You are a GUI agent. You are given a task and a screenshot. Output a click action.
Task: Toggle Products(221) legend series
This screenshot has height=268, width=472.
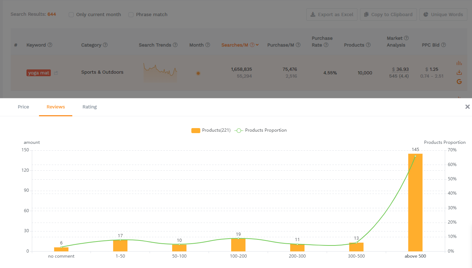(211, 130)
